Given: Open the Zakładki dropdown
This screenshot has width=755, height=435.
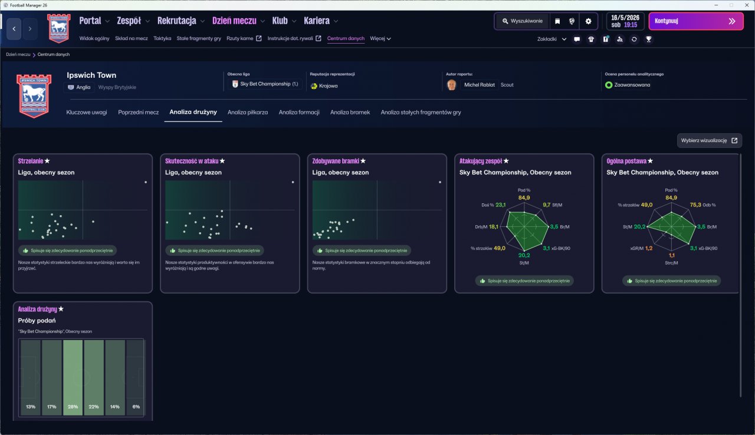Looking at the screenshot, I should click(x=552, y=39).
